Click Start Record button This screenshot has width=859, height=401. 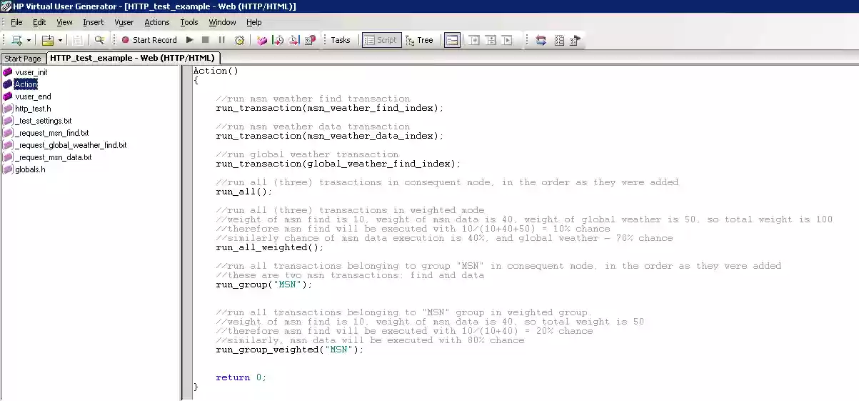(x=149, y=40)
